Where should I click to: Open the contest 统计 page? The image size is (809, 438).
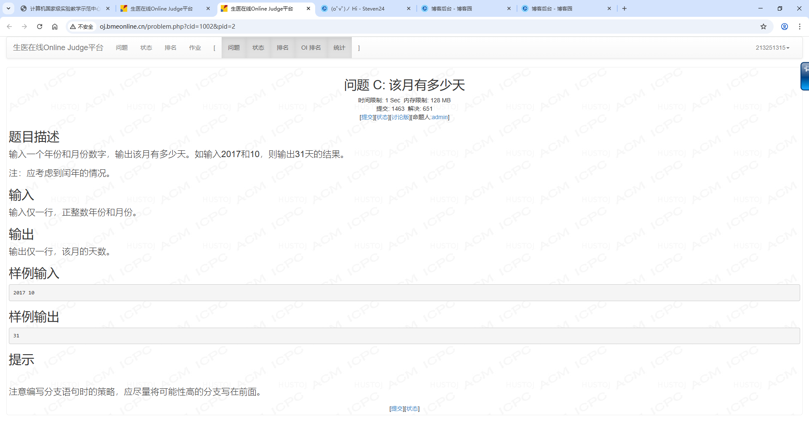coord(339,48)
